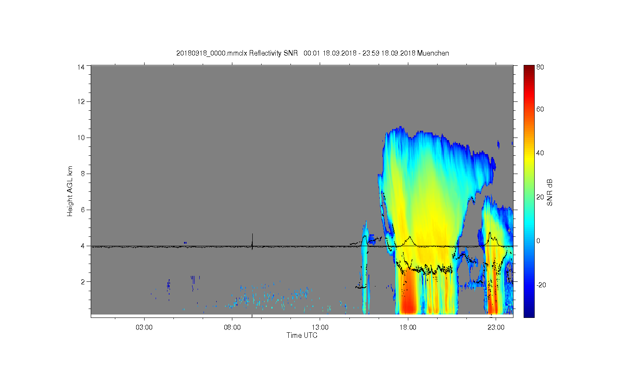Viewport: 636px width, 382px height.
Task: Click the -20 dB colorbar tick label
Action: tap(541, 285)
